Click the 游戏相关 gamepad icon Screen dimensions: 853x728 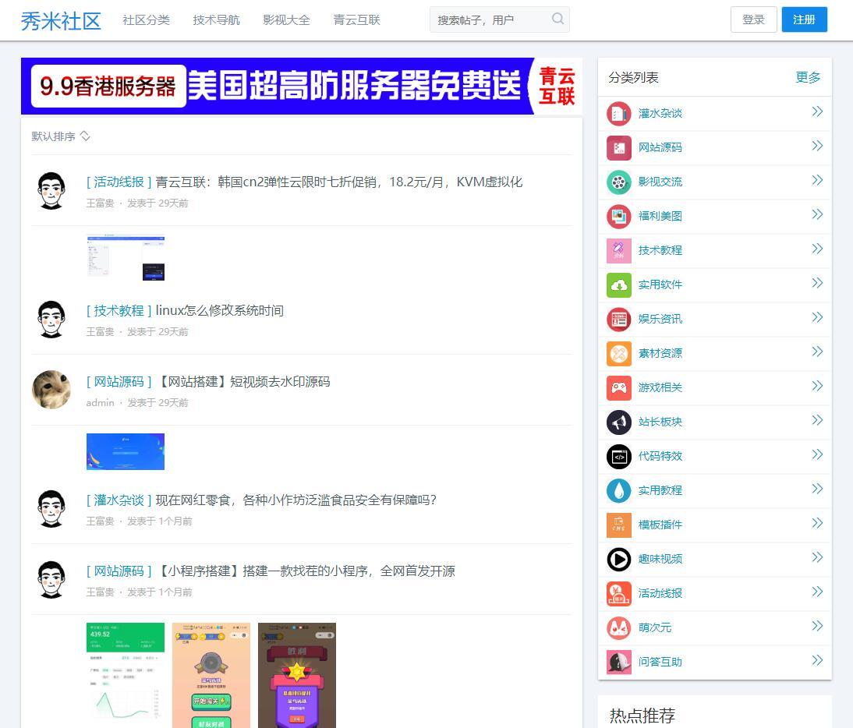618,388
